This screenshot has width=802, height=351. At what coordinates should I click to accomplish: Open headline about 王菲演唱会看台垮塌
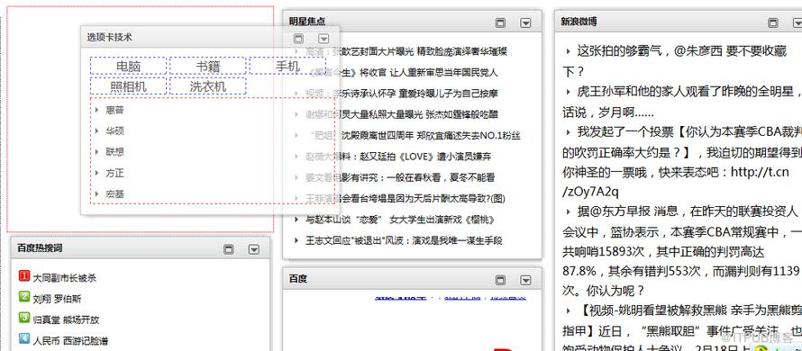[x=406, y=199]
